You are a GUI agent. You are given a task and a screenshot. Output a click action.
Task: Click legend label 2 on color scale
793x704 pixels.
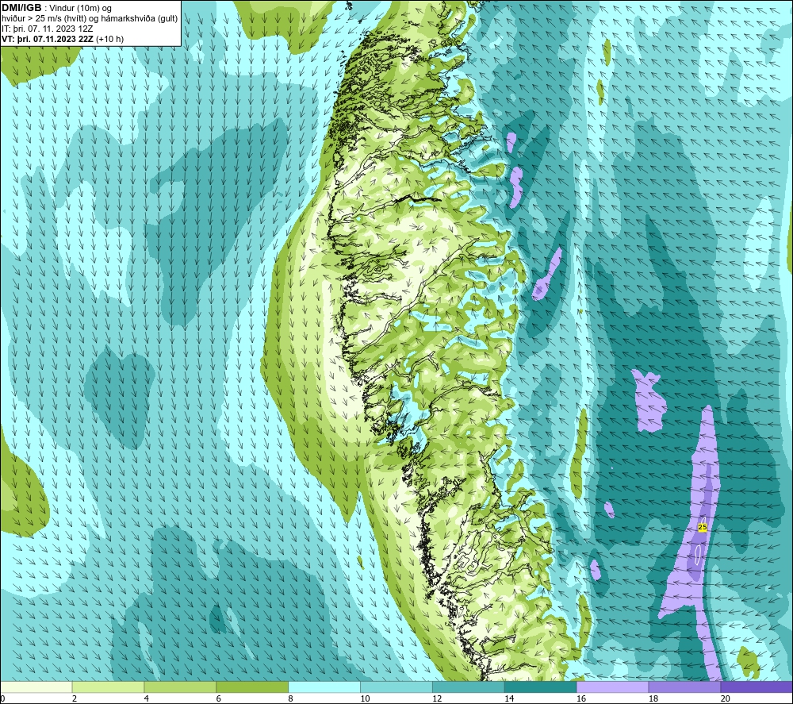click(75, 699)
